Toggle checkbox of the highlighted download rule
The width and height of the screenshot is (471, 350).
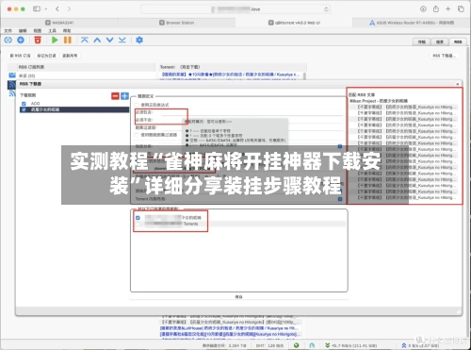tap(24, 109)
